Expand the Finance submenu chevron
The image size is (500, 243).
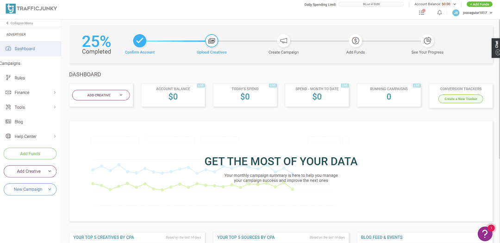(x=55, y=93)
